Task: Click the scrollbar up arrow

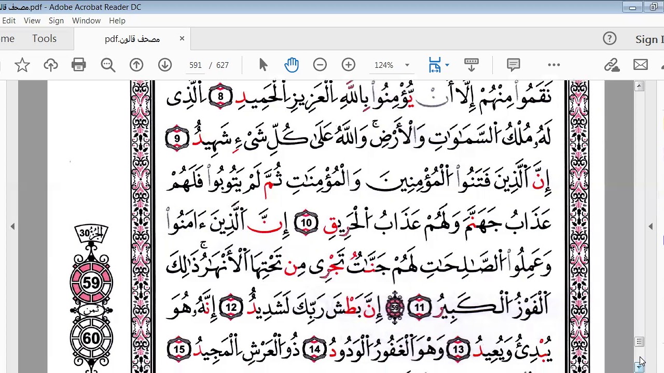Action: click(x=639, y=87)
